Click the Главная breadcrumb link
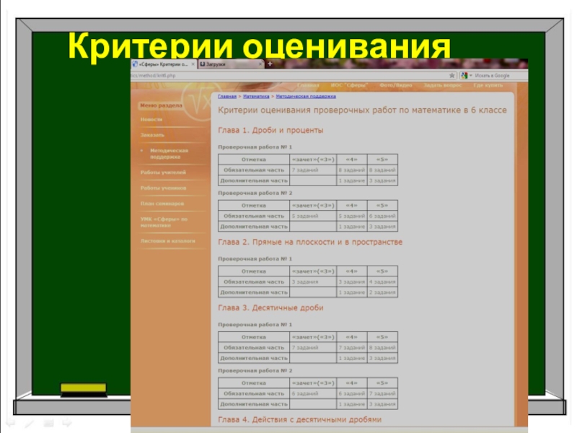The width and height of the screenshot is (577, 433). pos(227,97)
